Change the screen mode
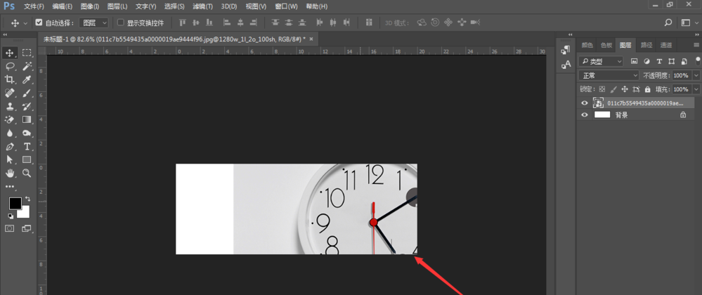Viewport: 702px width, 295px height. 27,228
